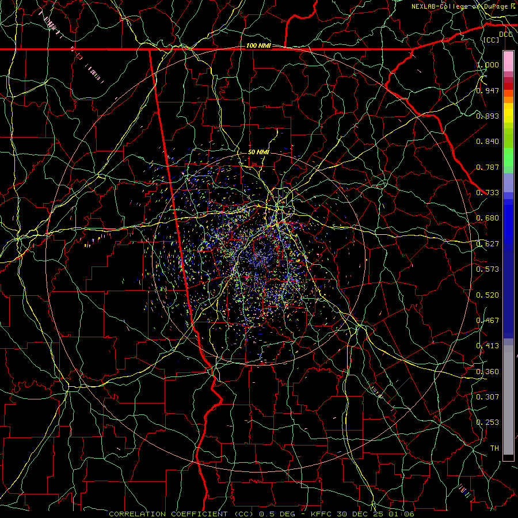This screenshot has height=518, width=518.
Task: Click the 50 NMI range ring label
Action: [258, 152]
